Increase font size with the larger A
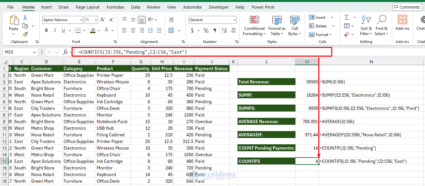Viewport: 425px width, 186px height. pos(103,20)
